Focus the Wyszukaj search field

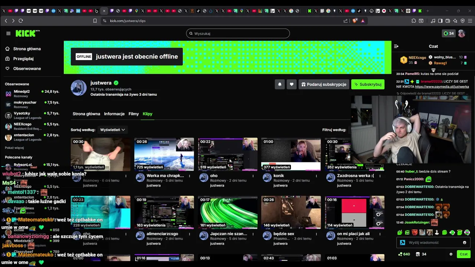pos(238,33)
